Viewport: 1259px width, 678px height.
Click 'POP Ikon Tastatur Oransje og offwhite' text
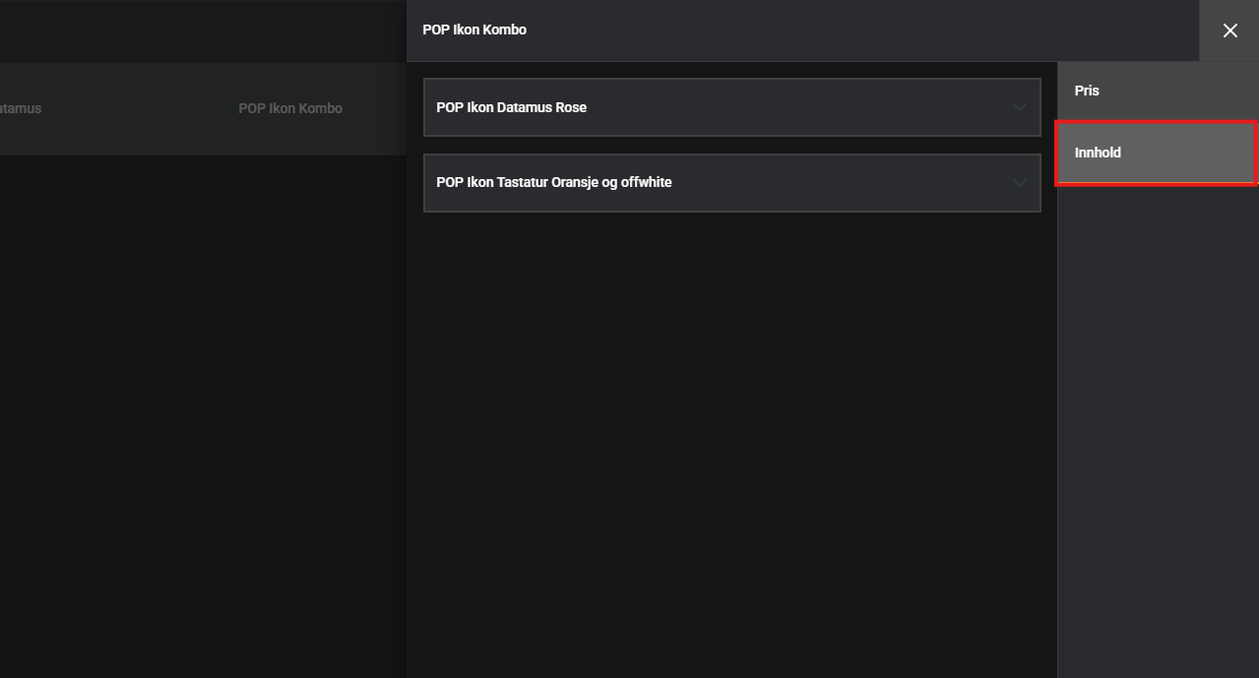[553, 182]
